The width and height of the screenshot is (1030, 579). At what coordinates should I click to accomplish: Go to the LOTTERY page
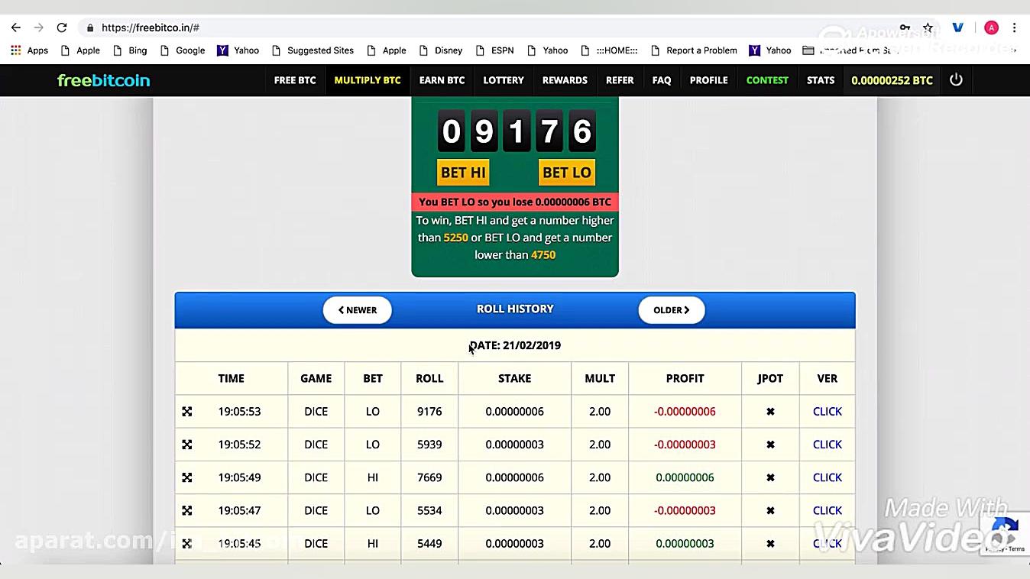point(504,80)
